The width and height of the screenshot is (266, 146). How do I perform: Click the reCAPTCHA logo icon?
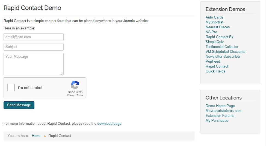tap(75, 85)
